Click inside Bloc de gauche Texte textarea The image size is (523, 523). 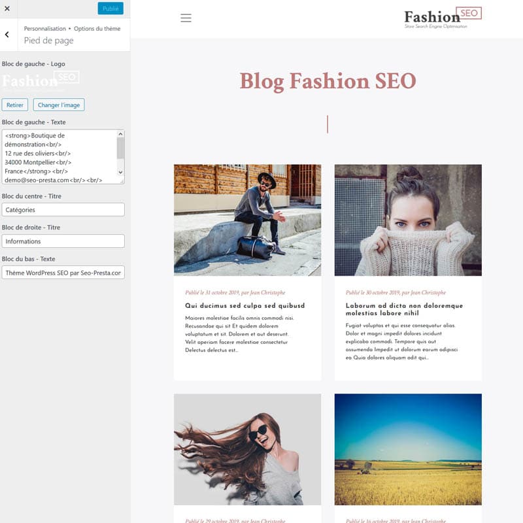click(x=59, y=157)
